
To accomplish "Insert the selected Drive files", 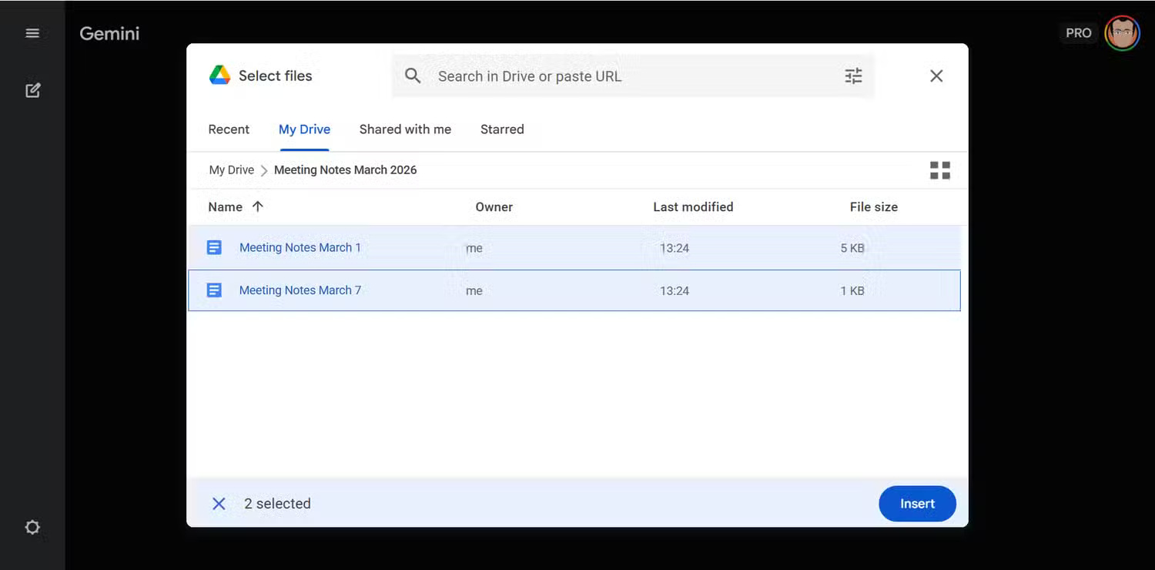I will point(917,503).
